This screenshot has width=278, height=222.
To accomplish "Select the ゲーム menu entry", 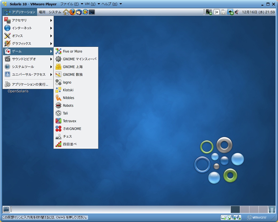I will point(28,51).
